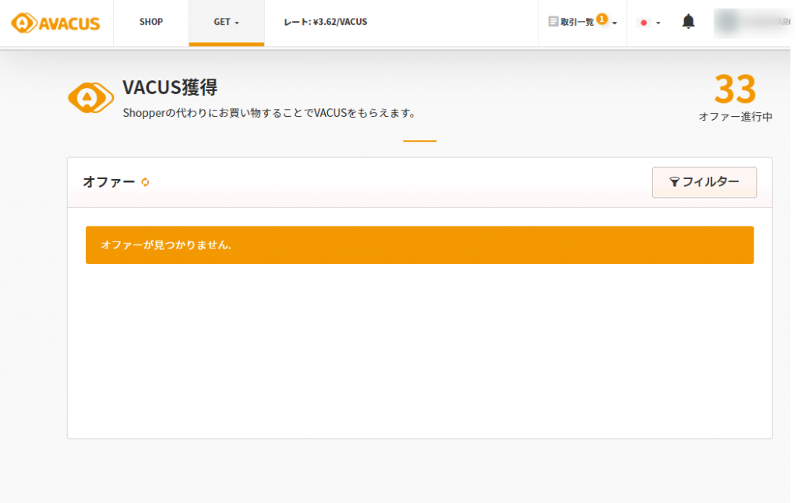Expand the 取引一覧 dropdown arrow
This screenshot has width=798, height=503.
pyautogui.click(x=615, y=23)
